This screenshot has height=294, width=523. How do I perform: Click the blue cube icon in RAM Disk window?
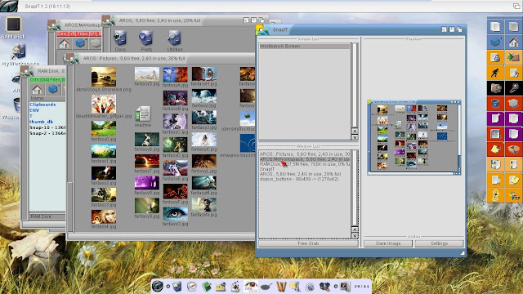point(52,89)
